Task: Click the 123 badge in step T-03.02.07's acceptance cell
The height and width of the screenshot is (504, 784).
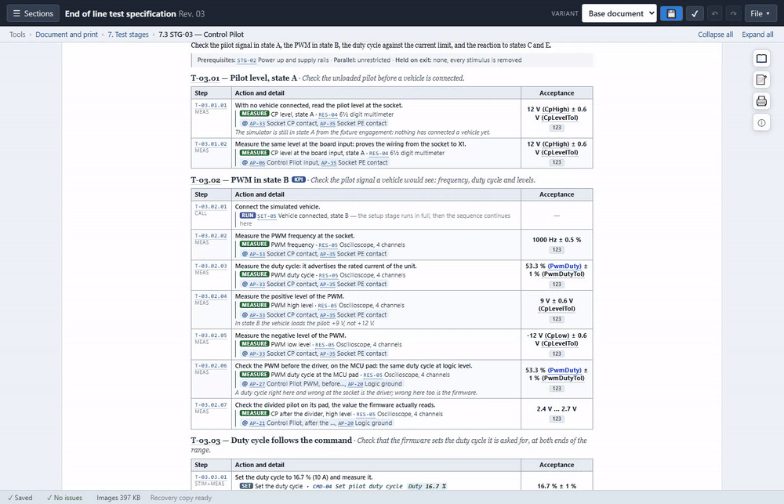Action: [557, 419]
